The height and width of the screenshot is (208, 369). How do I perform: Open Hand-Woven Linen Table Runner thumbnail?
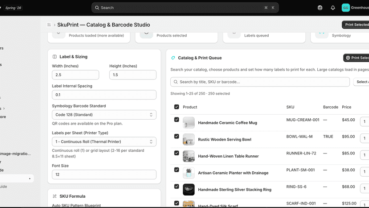[x=189, y=156]
